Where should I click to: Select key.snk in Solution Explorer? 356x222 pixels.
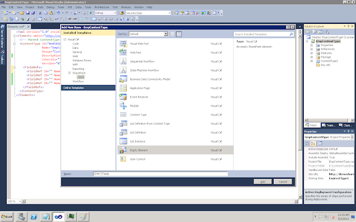(325, 65)
